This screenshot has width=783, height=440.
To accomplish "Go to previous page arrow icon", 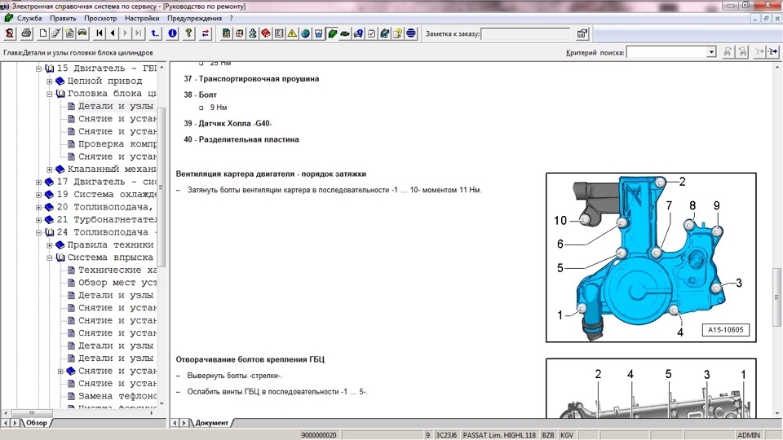I will tap(113, 33).
